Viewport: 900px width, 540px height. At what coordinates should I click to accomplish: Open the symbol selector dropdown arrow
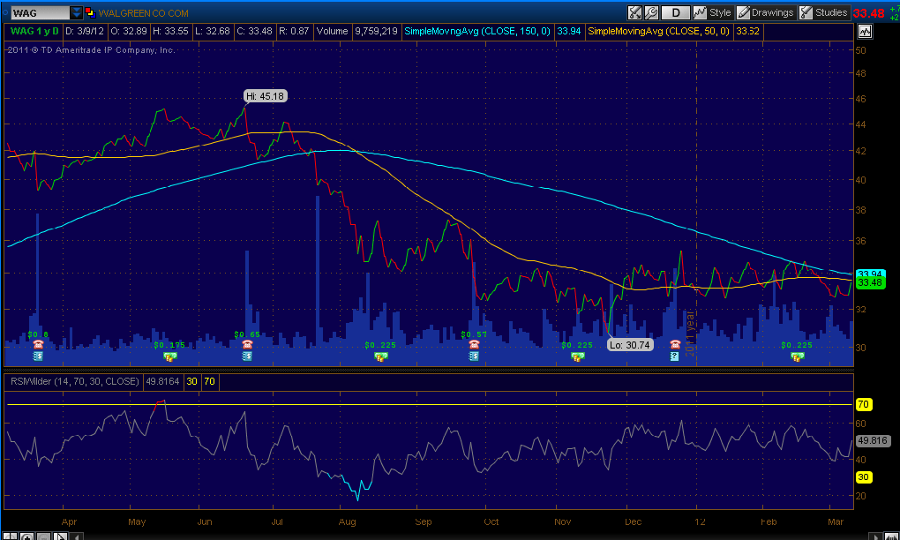pyautogui.click(x=77, y=12)
